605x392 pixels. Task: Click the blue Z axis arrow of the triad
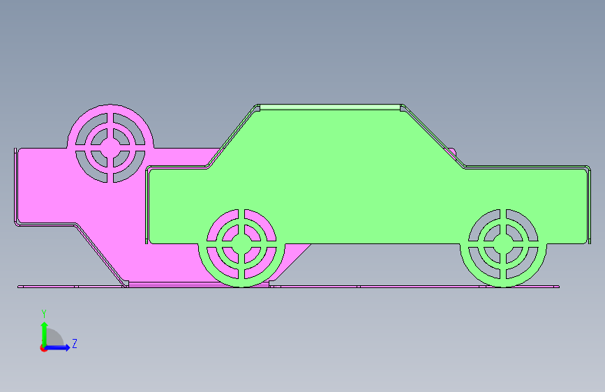coord(58,347)
